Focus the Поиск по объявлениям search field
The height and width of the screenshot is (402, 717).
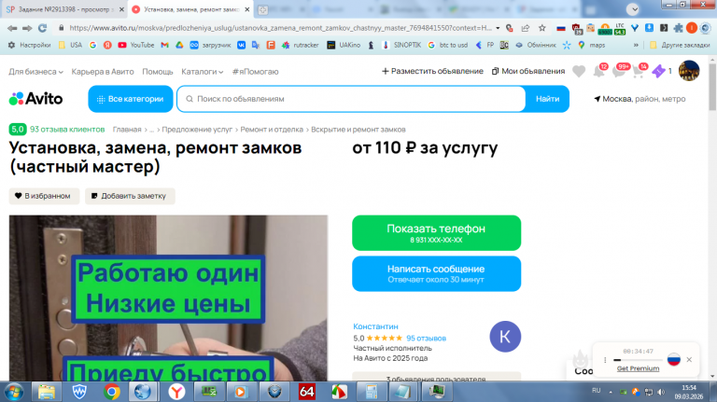pyautogui.click(x=351, y=99)
